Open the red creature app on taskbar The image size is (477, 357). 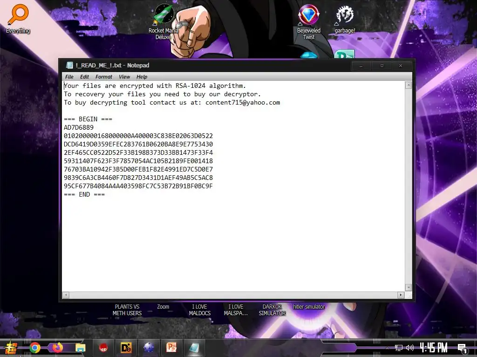tap(104, 348)
